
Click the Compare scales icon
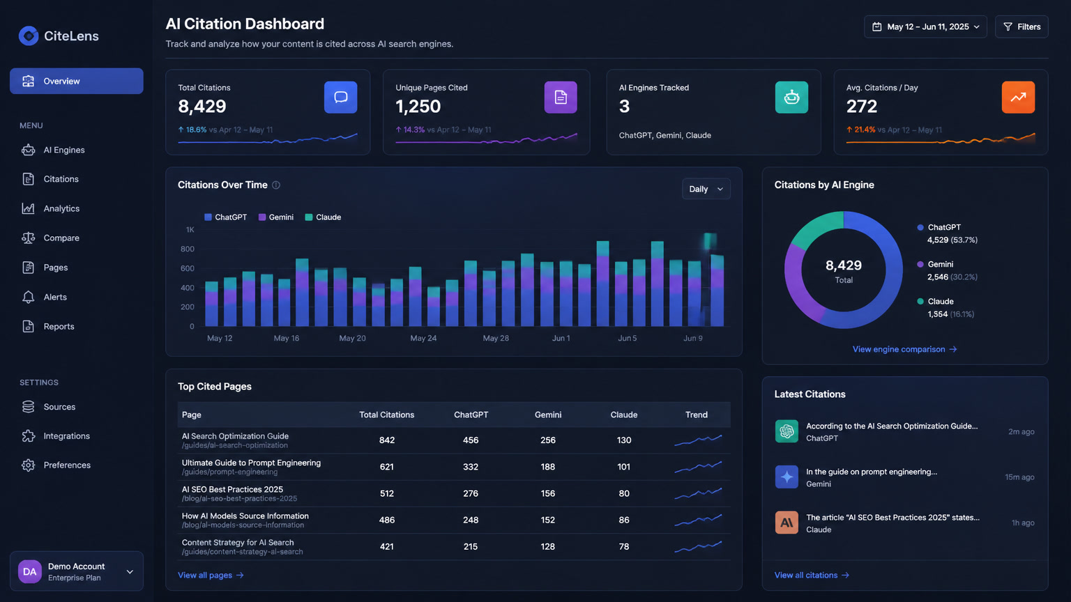click(28, 238)
